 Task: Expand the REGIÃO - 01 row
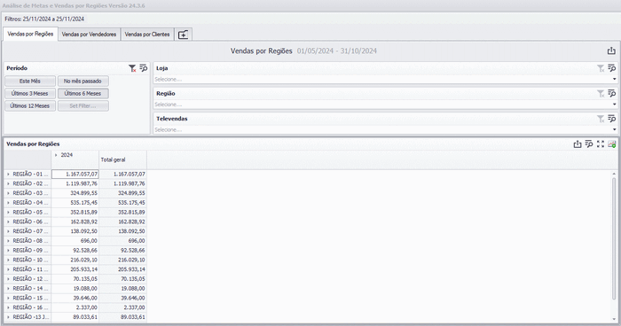coord(8,175)
